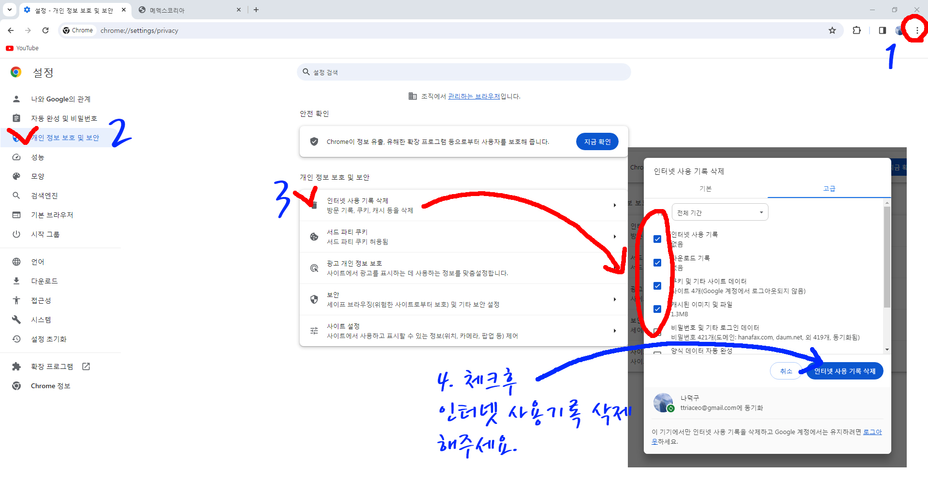Open the 성능 settings section
Screen dimensions: 928x492
38,157
